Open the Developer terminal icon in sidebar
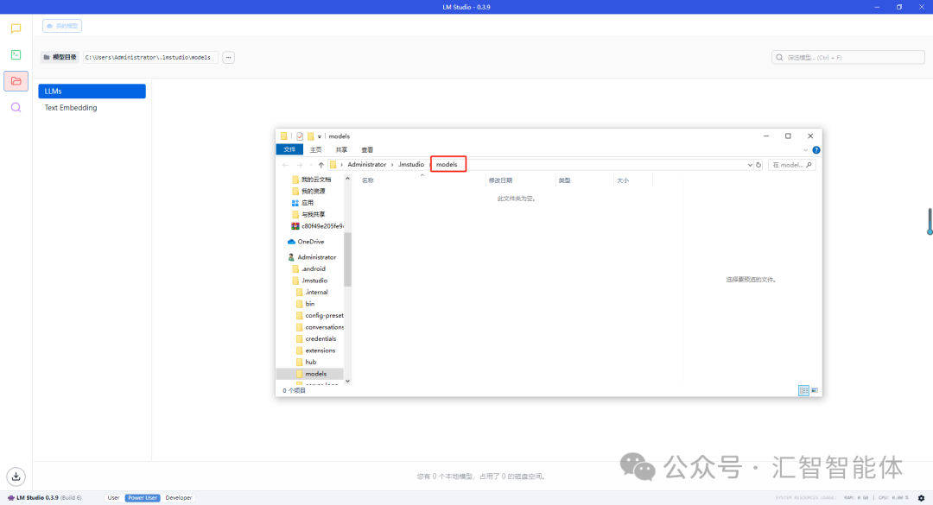Screen dimensions: 933x505 [x=16, y=54]
